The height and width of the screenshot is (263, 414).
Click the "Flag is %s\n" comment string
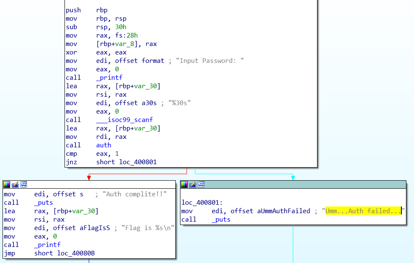tap(148, 228)
